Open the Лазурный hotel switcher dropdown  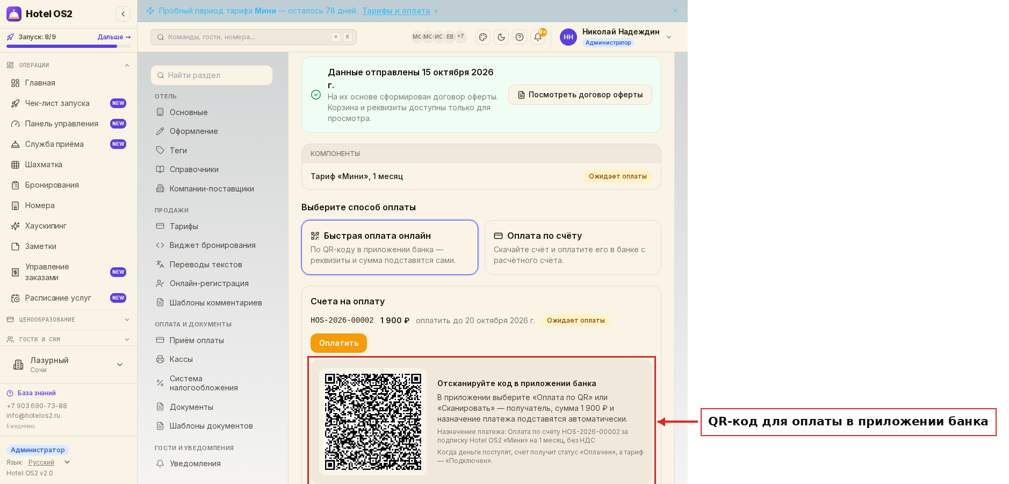pyautogui.click(x=68, y=365)
